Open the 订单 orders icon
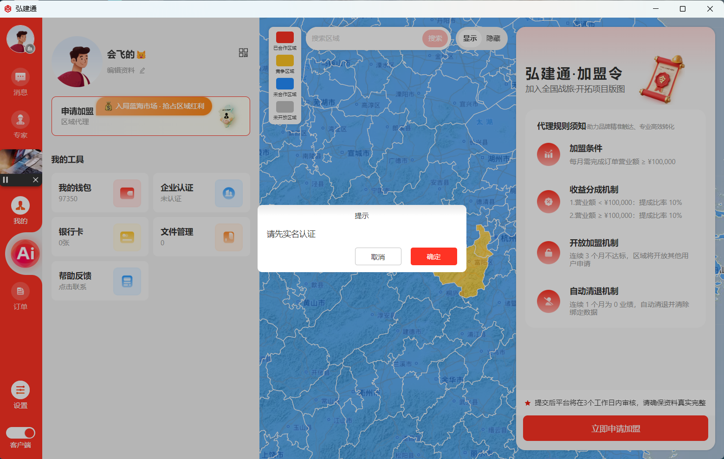Viewport: 724px width, 459px height. 20,292
